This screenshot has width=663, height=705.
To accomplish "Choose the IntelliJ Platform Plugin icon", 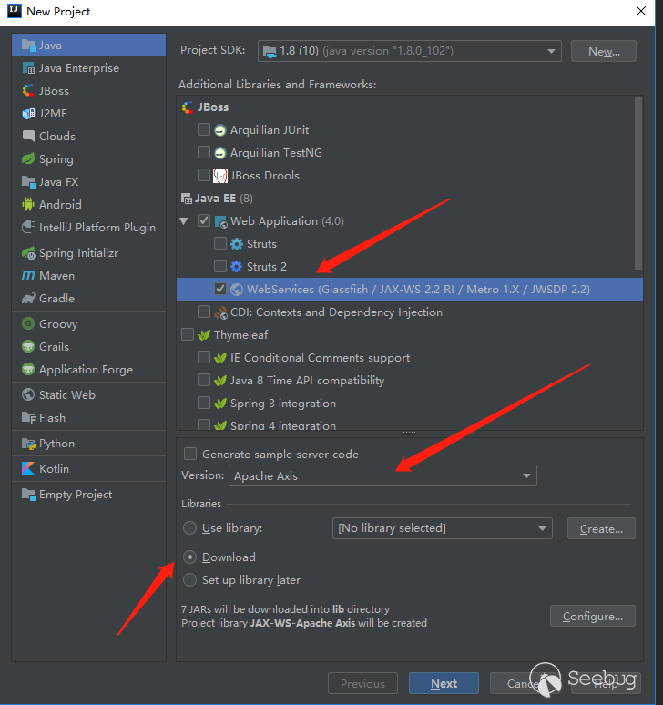I will click(x=28, y=227).
